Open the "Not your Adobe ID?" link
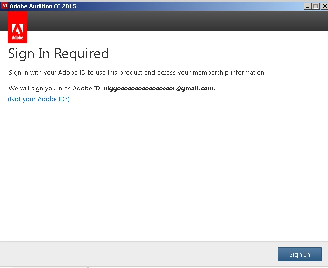The width and height of the screenshot is (328, 268). click(x=39, y=99)
